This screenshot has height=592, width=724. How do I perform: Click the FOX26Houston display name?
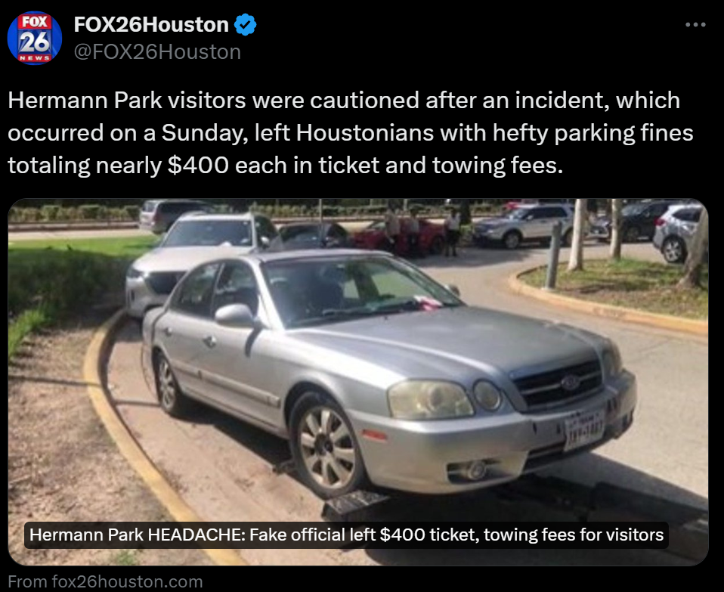151,24
